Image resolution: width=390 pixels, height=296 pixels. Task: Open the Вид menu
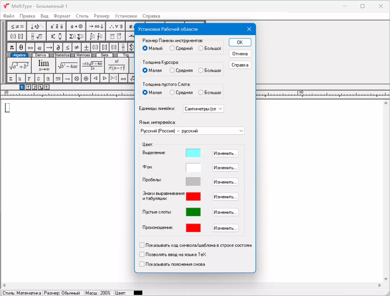click(44, 16)
